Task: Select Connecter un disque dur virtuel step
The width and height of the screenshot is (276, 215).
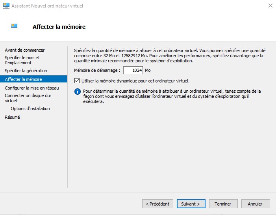Action: [x=28, y=98]
